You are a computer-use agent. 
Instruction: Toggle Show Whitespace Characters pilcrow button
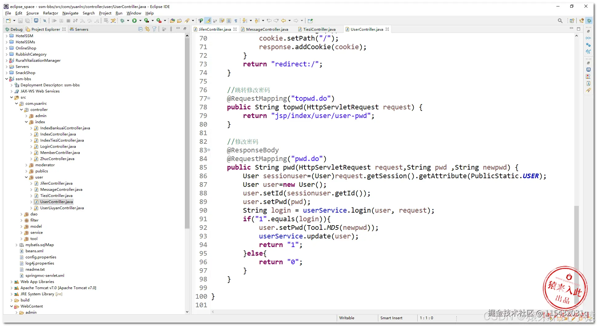(x=236, y=21)
